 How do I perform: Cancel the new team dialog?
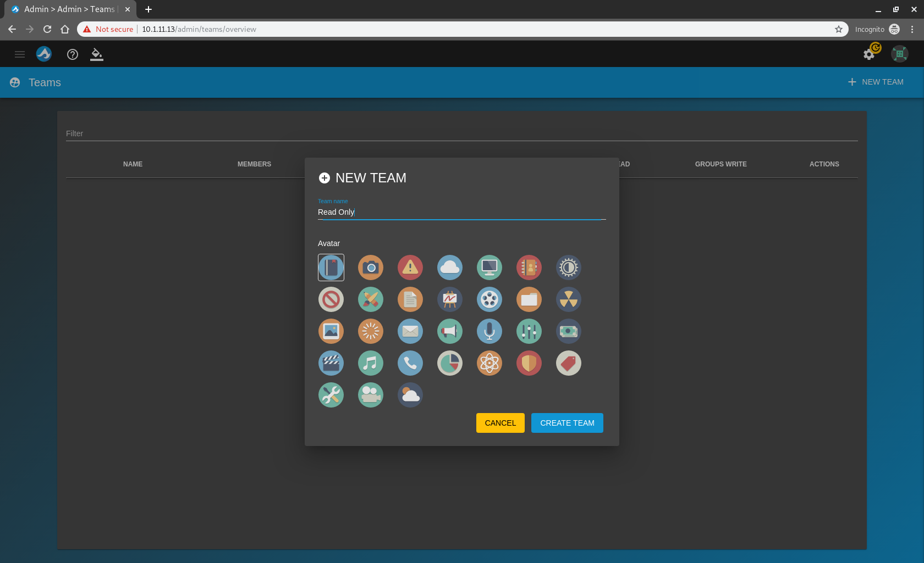tap(501, 423)
